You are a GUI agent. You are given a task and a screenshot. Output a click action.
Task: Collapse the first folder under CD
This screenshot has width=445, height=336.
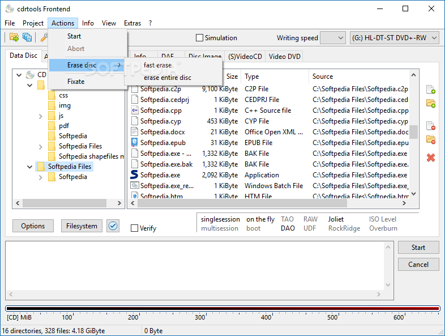[x=29, y=85]
